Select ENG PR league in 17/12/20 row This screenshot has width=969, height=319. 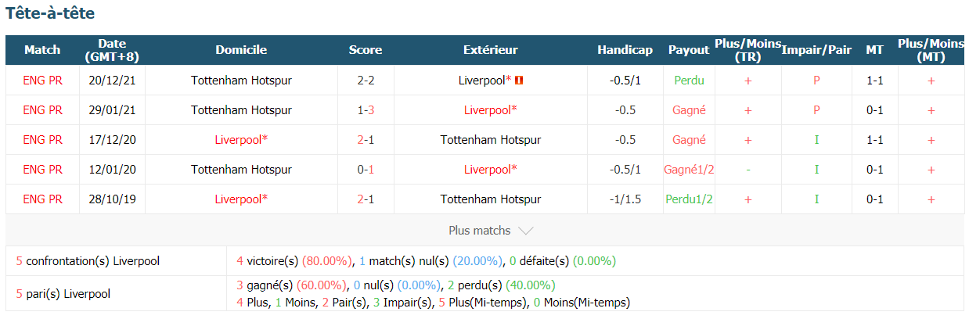[x=42, y=140]
